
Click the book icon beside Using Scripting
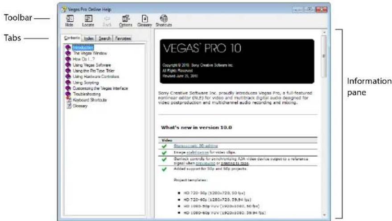68,82
